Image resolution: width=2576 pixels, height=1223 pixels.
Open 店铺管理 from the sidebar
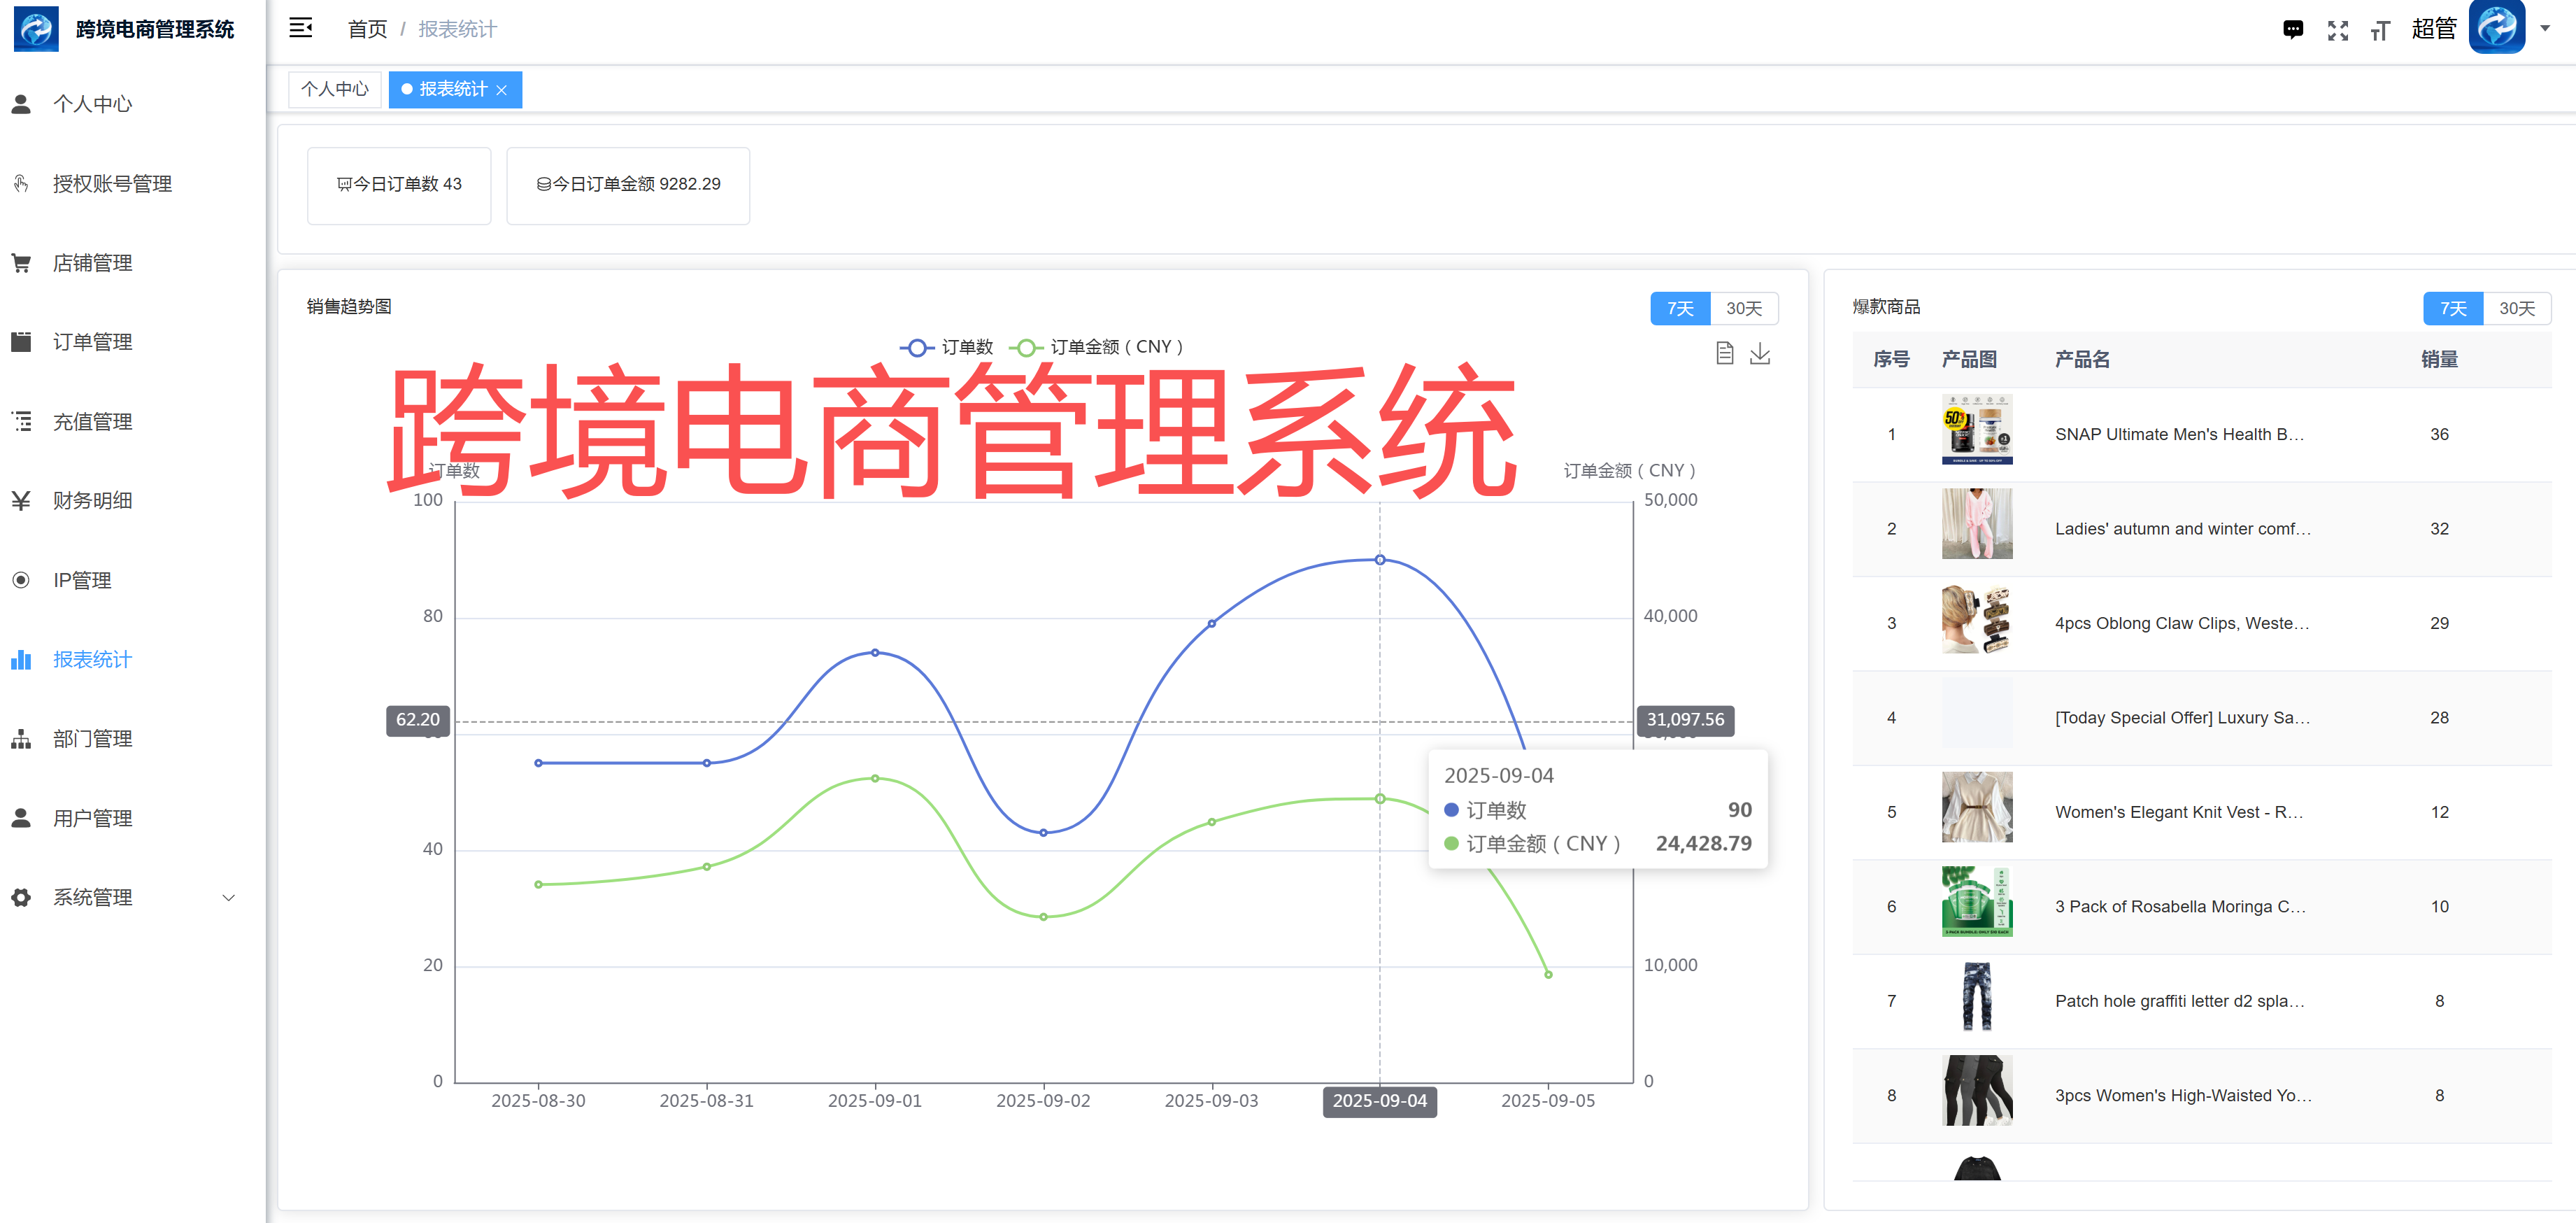click(x=92, y=263)
